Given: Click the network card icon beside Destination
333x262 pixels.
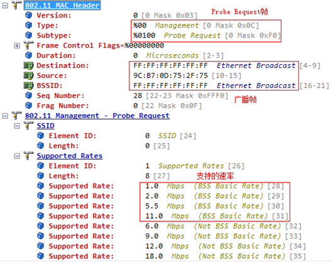Looking at the screenshot, I should click(28, 65).
